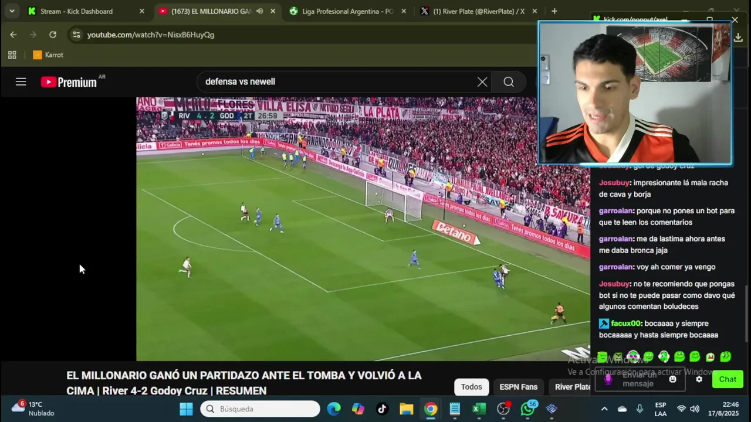Open Notepad from taskbar
The height and width of the screenshot is (422, 751).
coord(455,409)
